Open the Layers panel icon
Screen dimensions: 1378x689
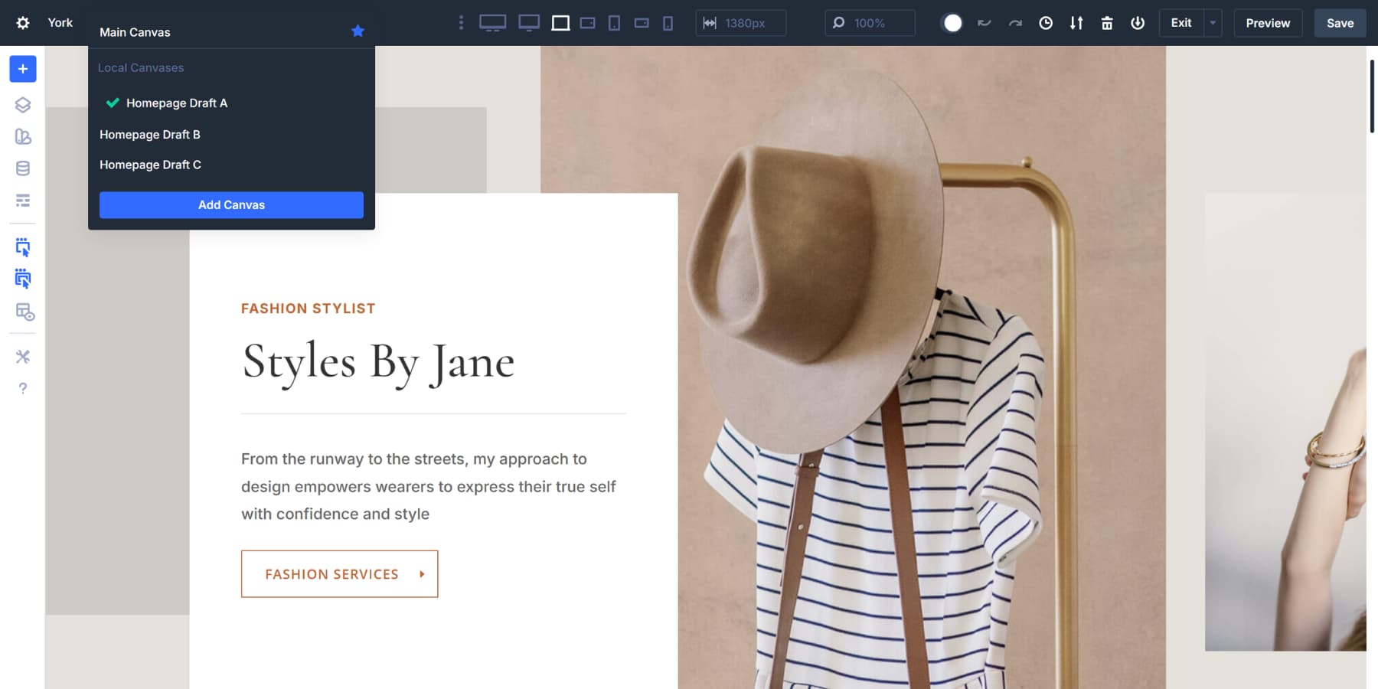coord(23,105)
